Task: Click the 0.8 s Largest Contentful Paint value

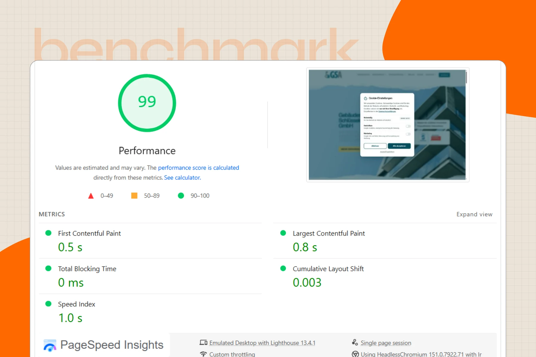Action: tap(305, 247)
